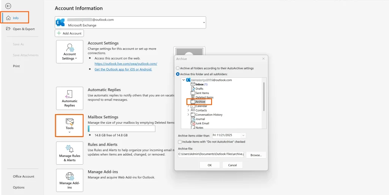Select the Sent Items folder
The width and height of the screenshot is (389, 195).
pos(200,93)
